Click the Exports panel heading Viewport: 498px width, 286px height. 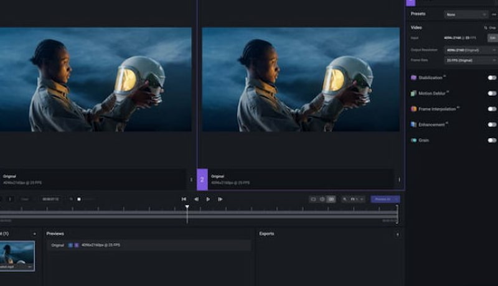click(x=266, y=234)
